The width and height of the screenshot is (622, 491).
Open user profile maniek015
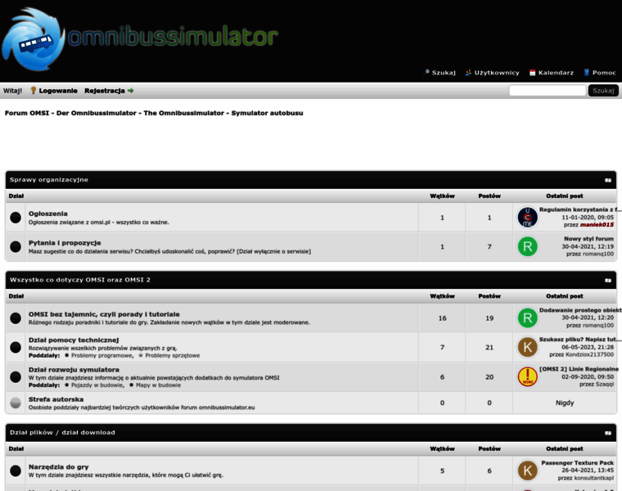point(597,224)
